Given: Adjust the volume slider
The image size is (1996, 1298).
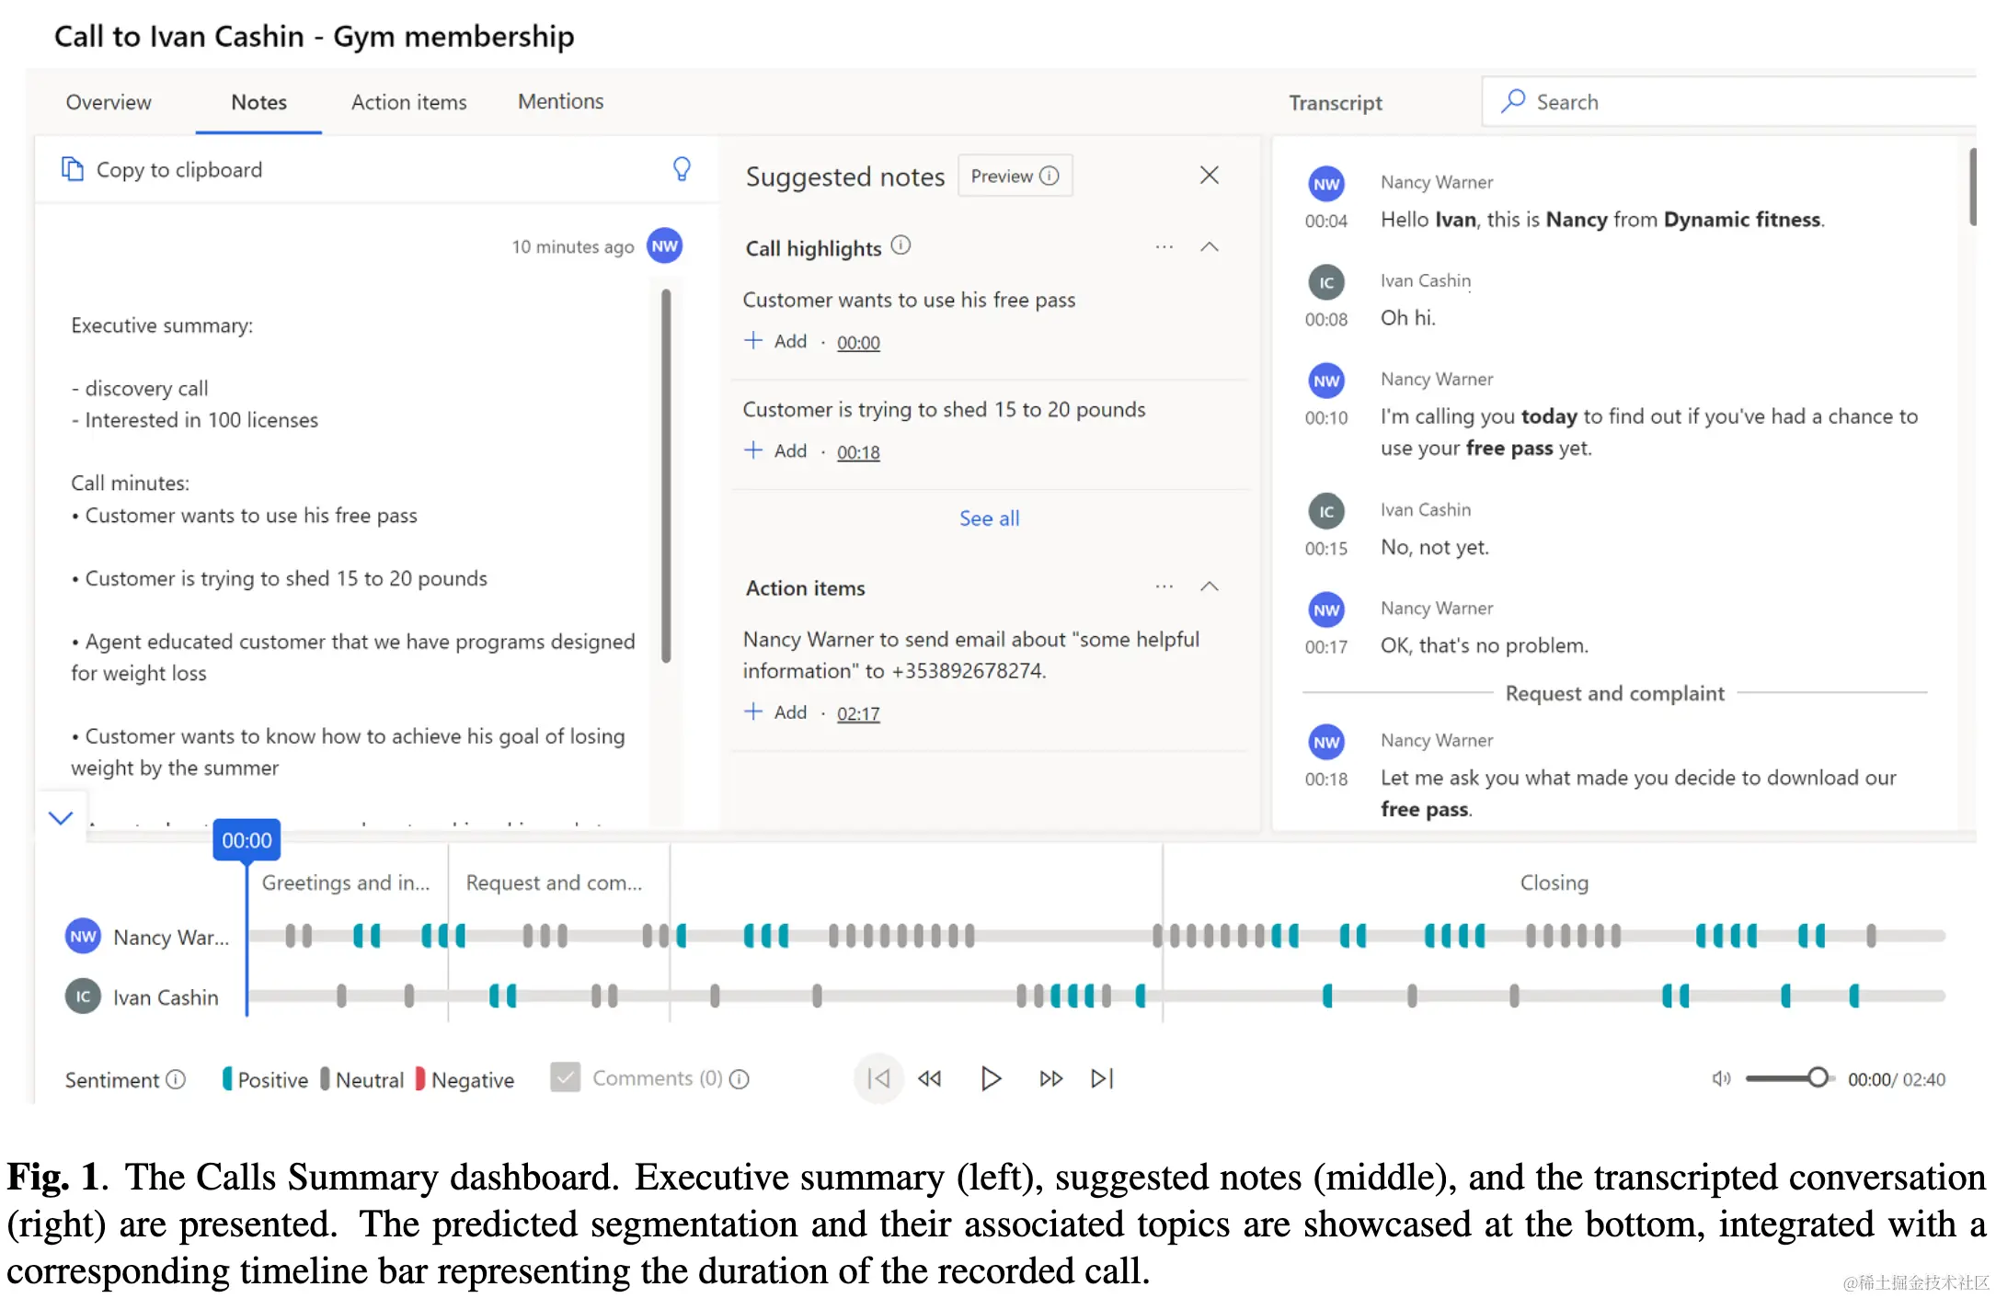Looking at the screenshot, I should [x=1818, y=1077].
